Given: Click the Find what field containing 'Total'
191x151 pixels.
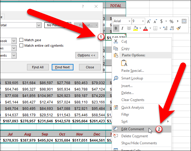Looking at the screenshot, I should click(x=18, y=25).
